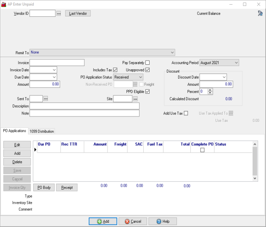Click the Help button with question mark
The width and height of the screenshot is (266, 227).
[x=162, y=221]
